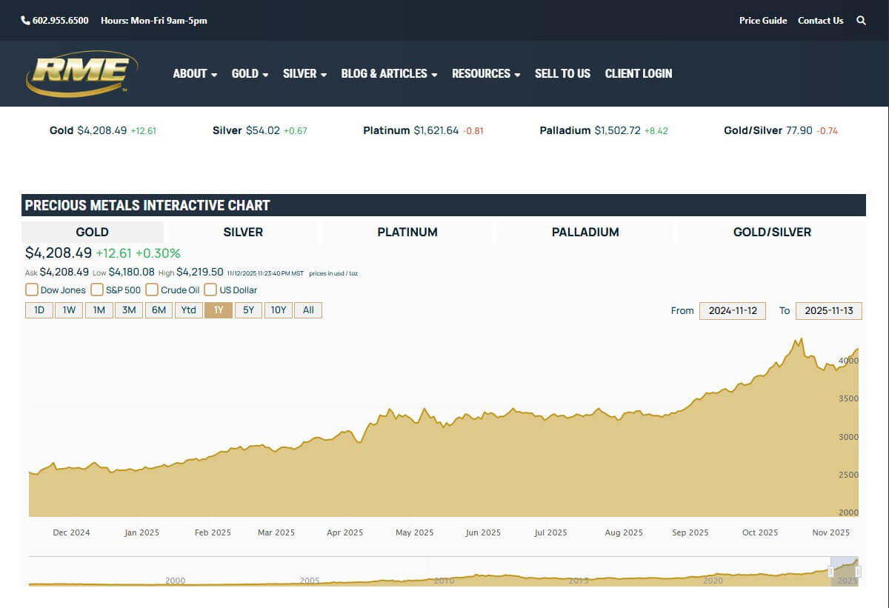889x608 pixels.
Task: Select the 5Y time range button
Action: pos(248,310)
